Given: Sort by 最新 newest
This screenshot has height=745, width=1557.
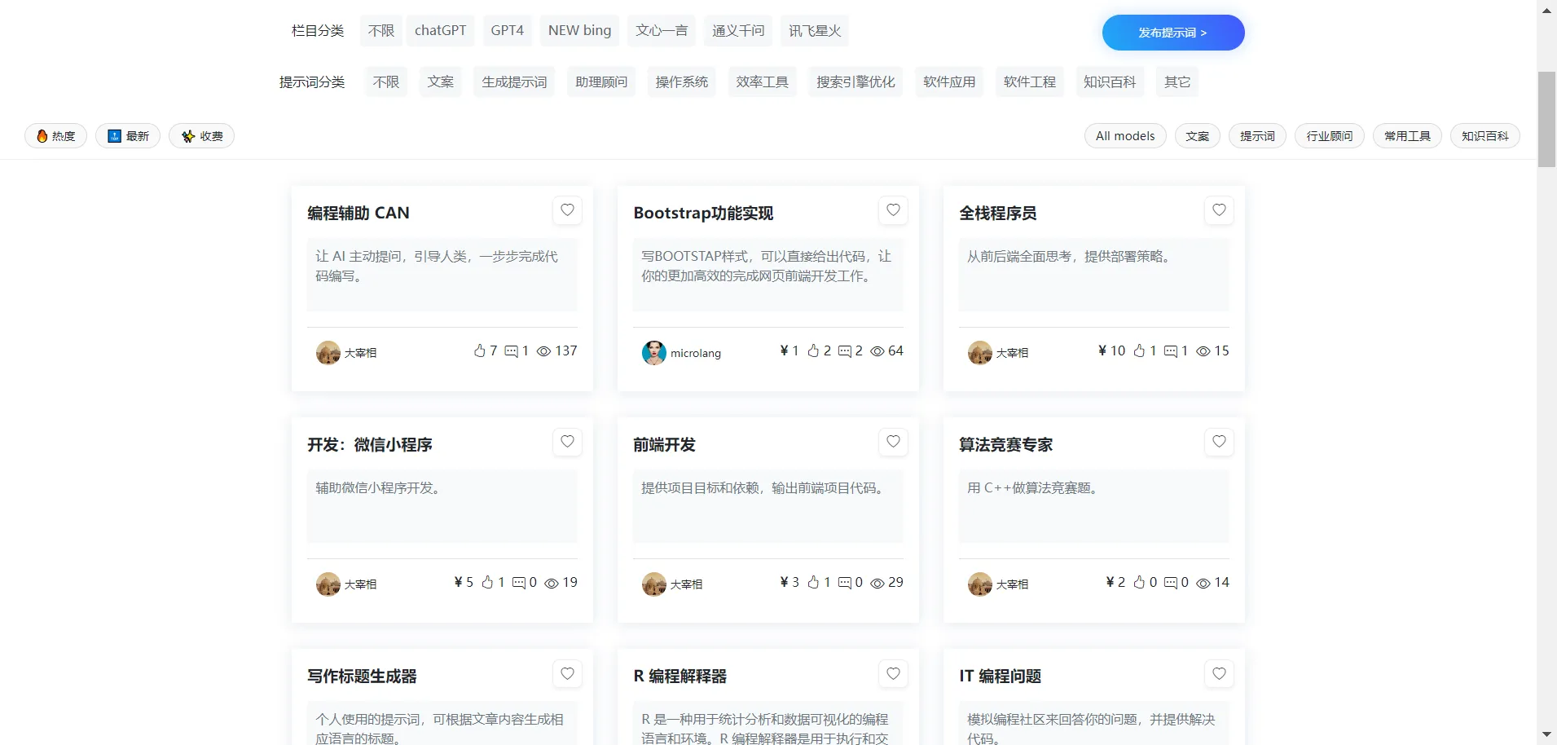Looking at the screenshot, I should pyautogui.click(x=128, y=136).
